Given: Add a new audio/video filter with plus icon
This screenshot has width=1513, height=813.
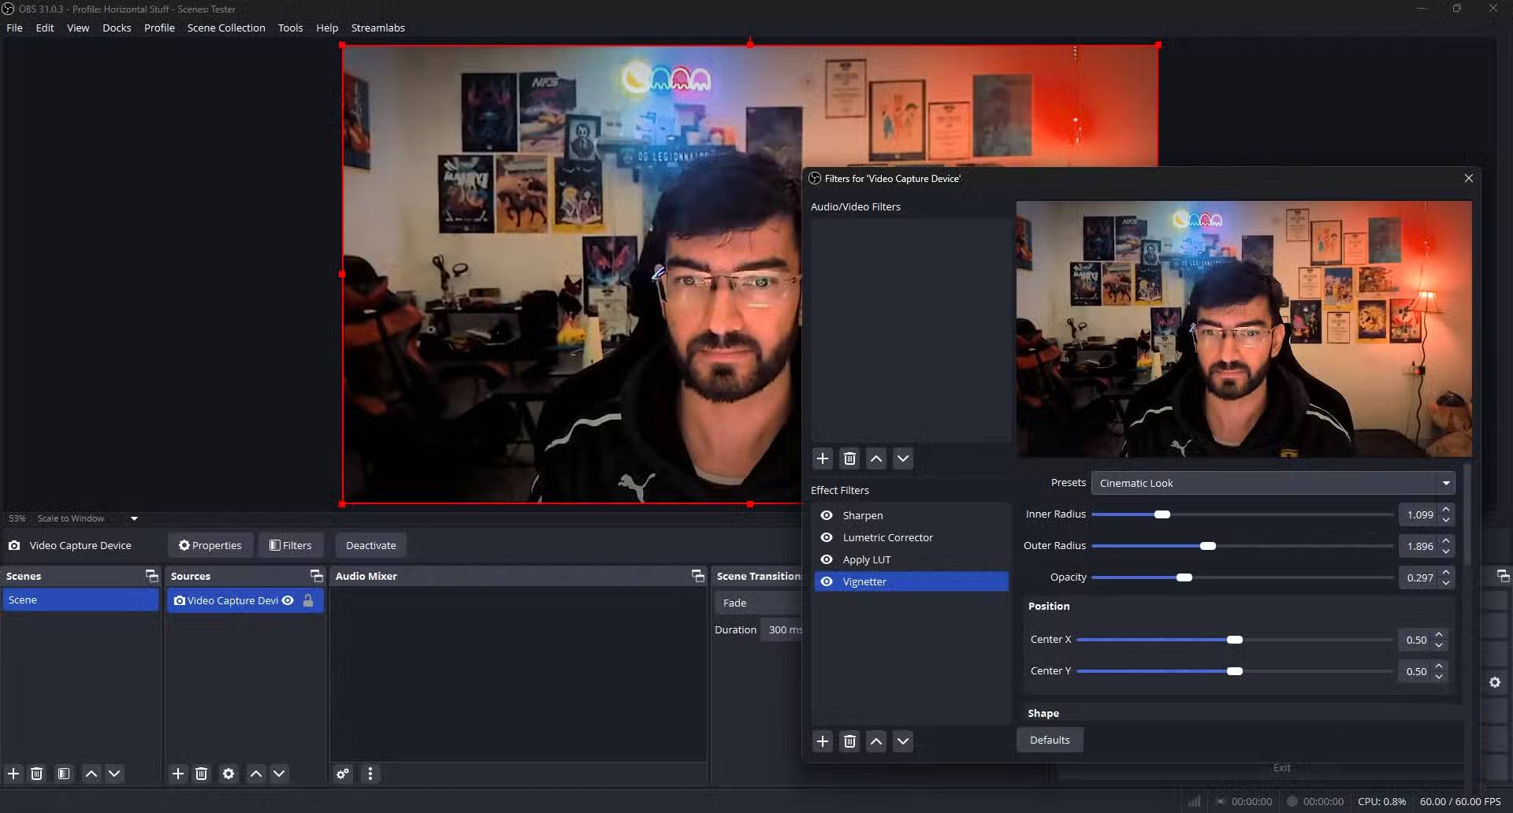Looking at the screenshot, I should point(822,458).
